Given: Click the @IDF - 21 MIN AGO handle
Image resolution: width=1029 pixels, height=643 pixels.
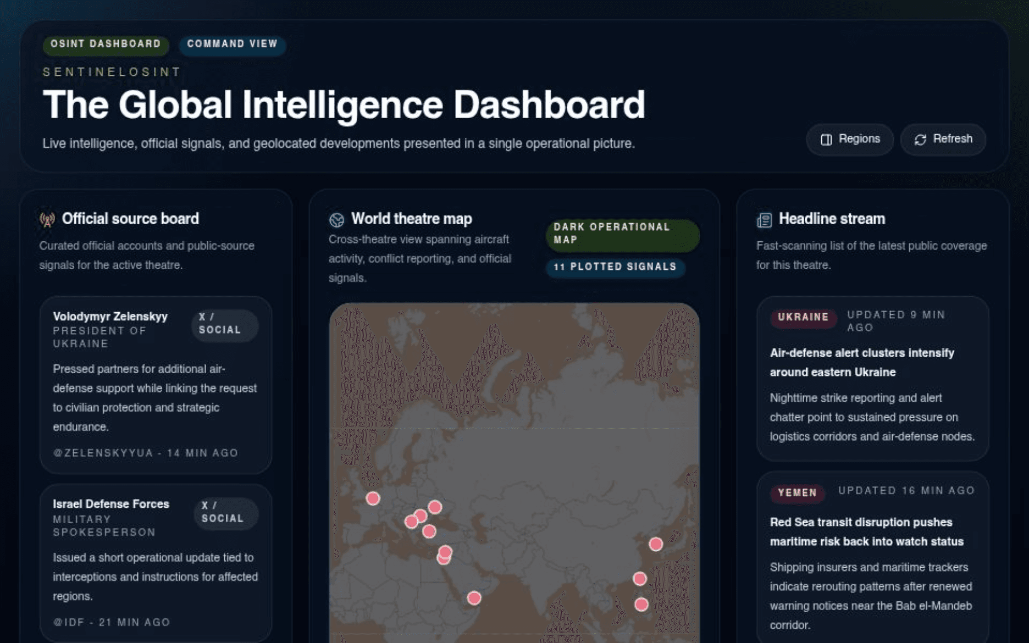Looking at the screenshot, I should [112, 623].
